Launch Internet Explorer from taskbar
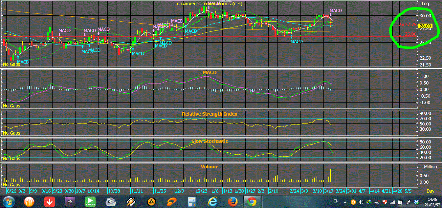This screenshot has width=442, height=208. click(x=212, y=202)
